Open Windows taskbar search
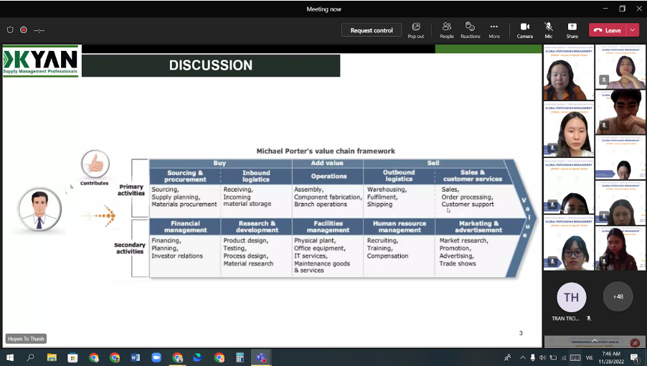 pyautogui.click(x=31, y=357)
